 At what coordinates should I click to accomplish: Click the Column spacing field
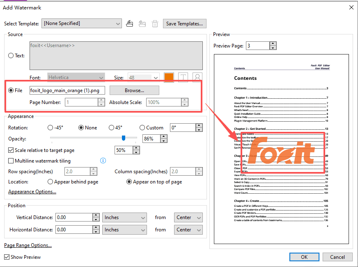(183, 171)
